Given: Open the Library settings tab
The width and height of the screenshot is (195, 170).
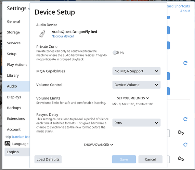Looking at the screenshot, I should tap(16, 75).
